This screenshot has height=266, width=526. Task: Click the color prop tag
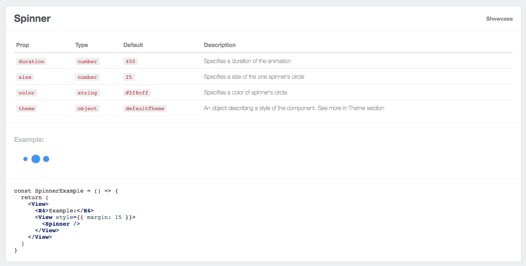point(26,93)
